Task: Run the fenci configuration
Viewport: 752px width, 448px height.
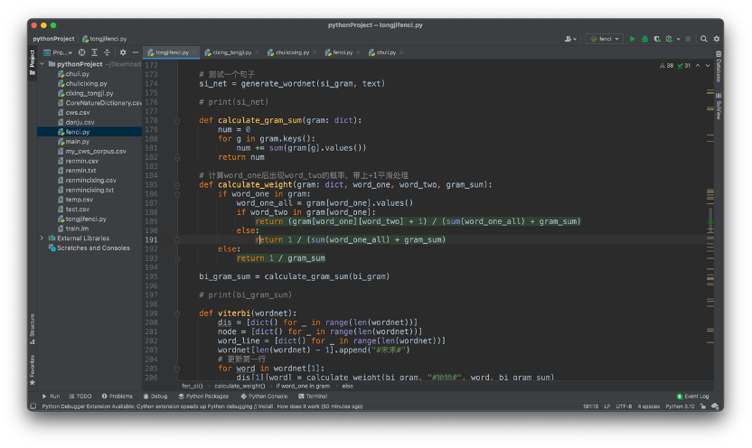Action: 632,39
